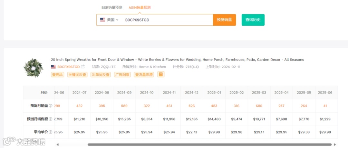348x148 pixels.
Task: Click the sales amount cell $1,229
Action: pos(325,119)
